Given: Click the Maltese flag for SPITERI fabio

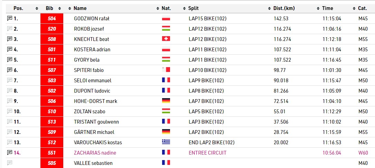Looking at the screenshot, I should coord(166,70).
